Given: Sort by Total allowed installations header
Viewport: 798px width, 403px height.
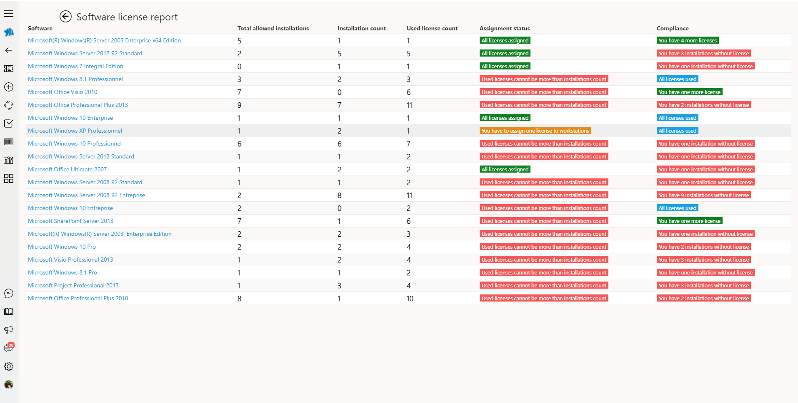Looking at the screenshot, I should 273,28.
